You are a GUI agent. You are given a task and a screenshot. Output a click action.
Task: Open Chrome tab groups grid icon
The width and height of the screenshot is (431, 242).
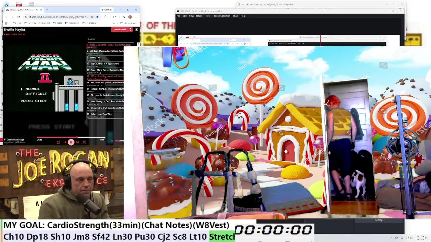pyautogui.click(x=6, y=23)
